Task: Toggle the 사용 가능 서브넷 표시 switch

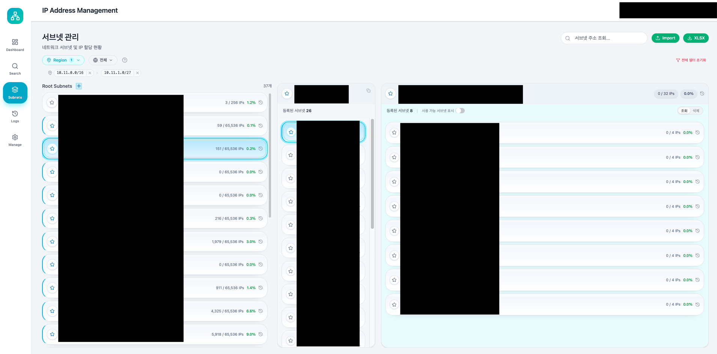Action: pos(460,111)
